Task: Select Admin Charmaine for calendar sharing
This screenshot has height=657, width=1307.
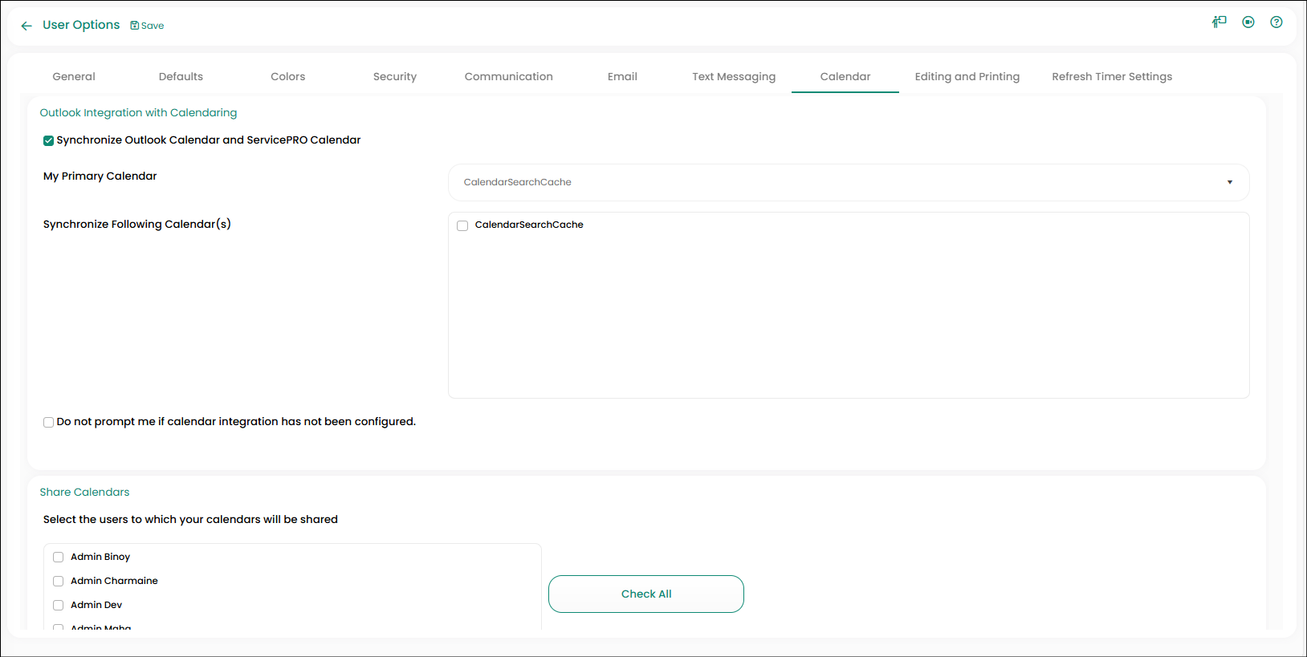Action: click(x=59, y=581)
